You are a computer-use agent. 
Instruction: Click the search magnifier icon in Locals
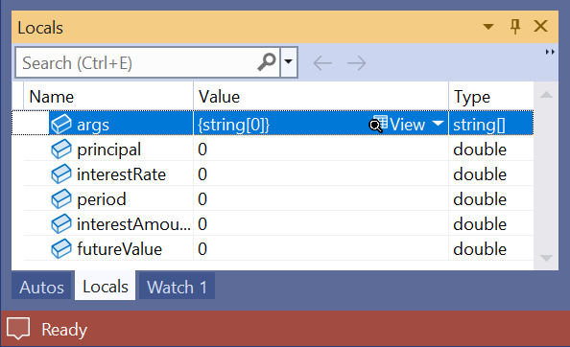point(267,62)
